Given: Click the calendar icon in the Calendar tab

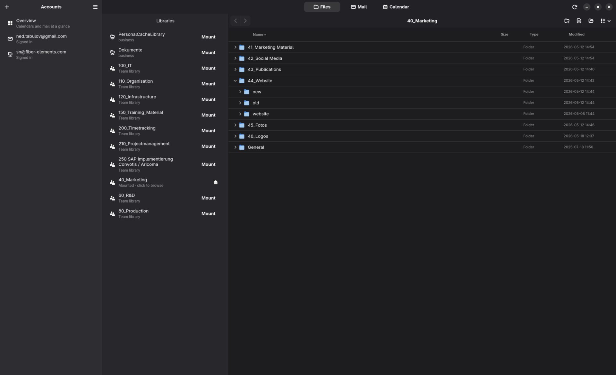Looking at the screenshot, I should [385, 7].
